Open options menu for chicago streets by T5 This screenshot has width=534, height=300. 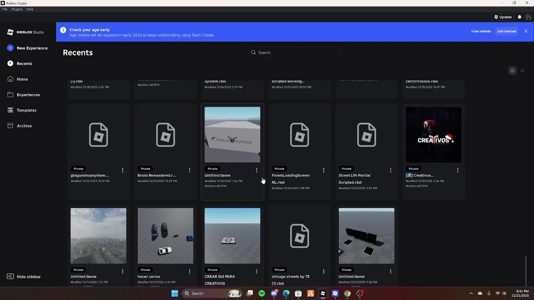[x=324, y=271]
